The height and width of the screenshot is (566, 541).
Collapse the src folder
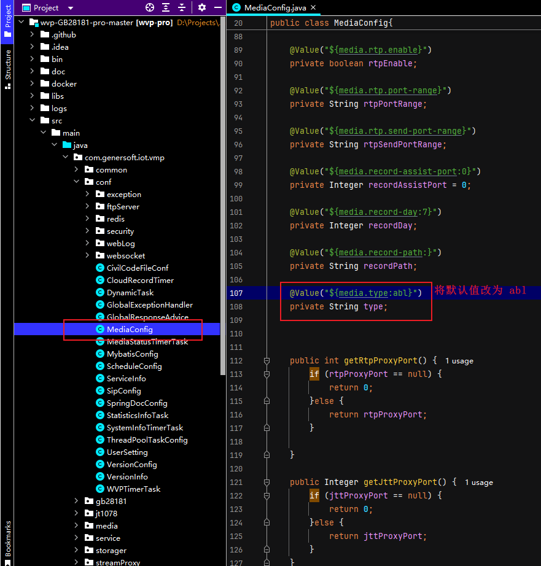point(32,120)
